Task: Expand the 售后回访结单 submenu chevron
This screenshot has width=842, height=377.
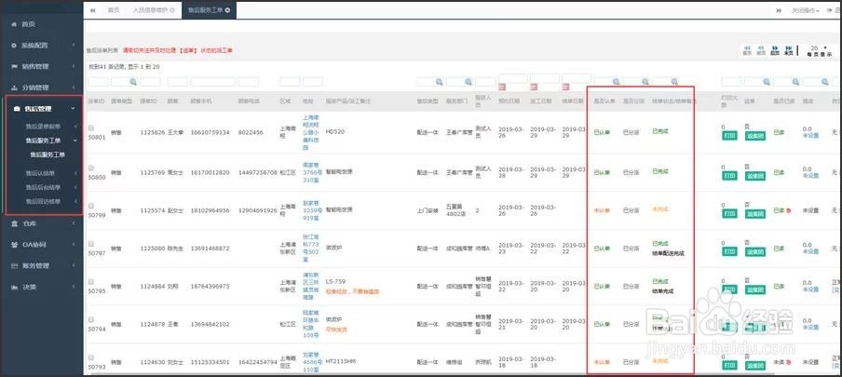Action: click(75, 201)
